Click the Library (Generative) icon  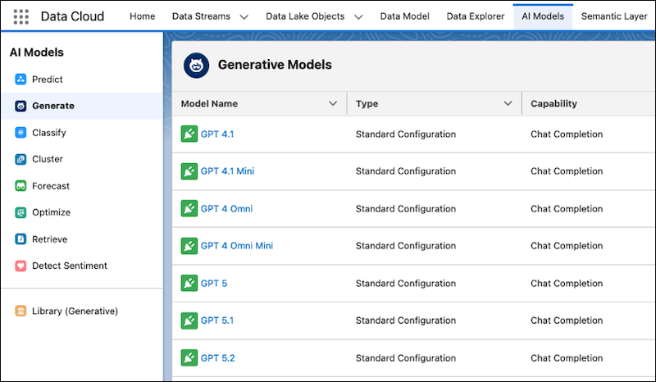[x=20, y=311]
